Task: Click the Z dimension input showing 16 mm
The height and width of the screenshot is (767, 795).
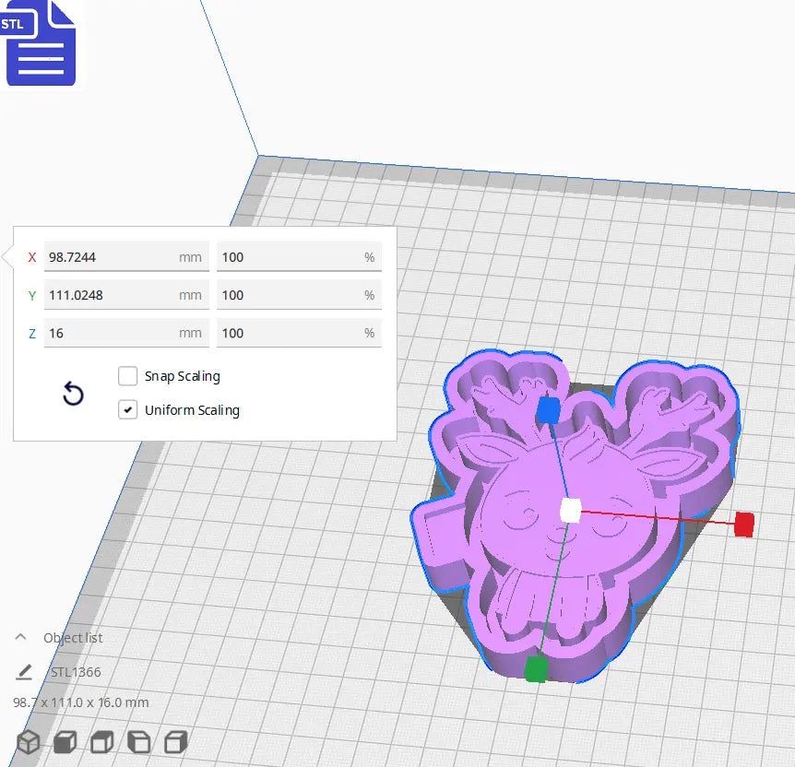Action: click(126, 332)
